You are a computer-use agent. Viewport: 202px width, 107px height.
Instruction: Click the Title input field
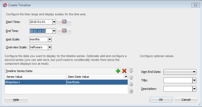coord(178,81)
